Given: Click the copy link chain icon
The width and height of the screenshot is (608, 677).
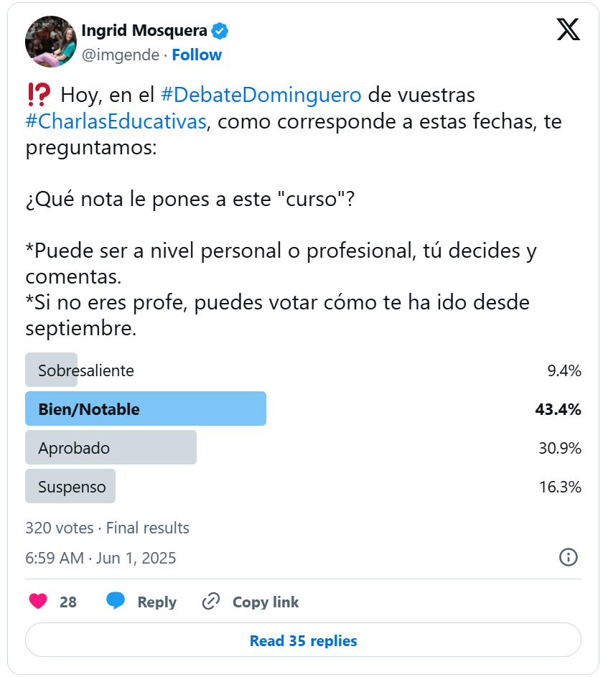Looking at the screenshot, I should [211, 602].
